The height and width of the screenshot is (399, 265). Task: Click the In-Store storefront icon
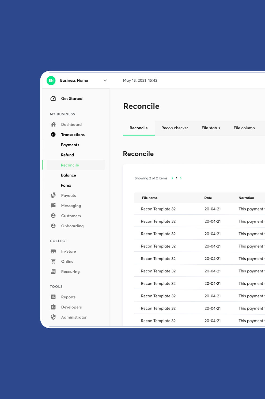pyautogui.click(x=53, y=251)
